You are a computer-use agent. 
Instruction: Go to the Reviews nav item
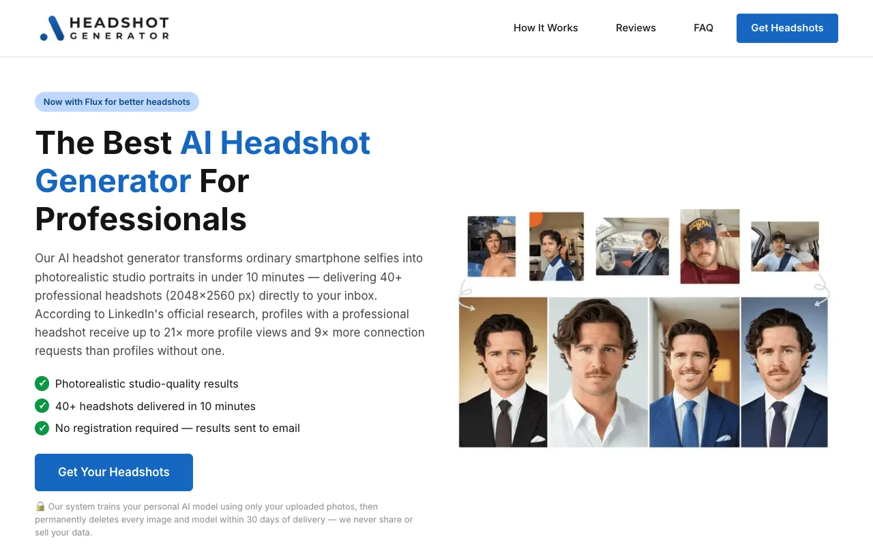pos(636,28)
